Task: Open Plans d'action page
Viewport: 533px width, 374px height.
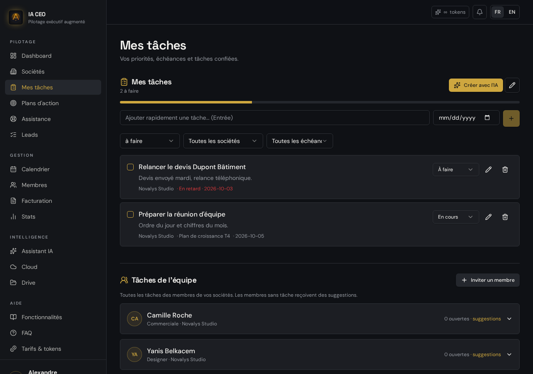Action: pyautogui.click(x=53, y=103)
